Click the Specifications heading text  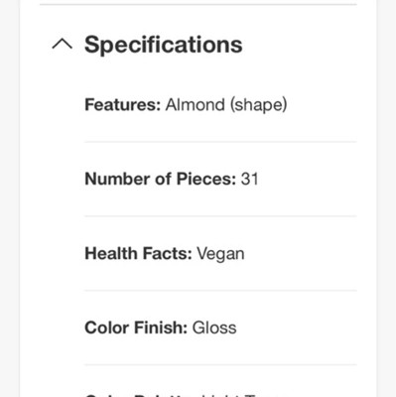pyautogui.click(x=164, y=45)
